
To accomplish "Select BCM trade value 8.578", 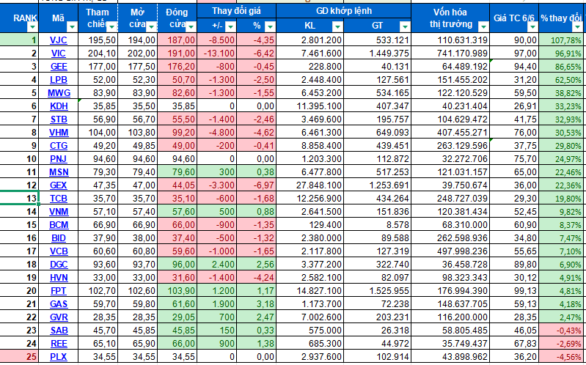I will pyautogui.click(x=377, y=225).
